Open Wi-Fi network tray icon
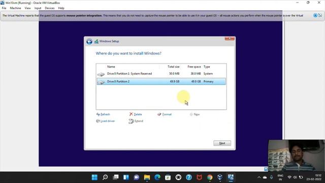This screenshot has width=325, height=183. coord(289,177)
